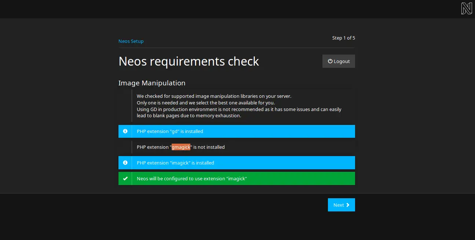Open the Neos Setup link

click(131, 41)
